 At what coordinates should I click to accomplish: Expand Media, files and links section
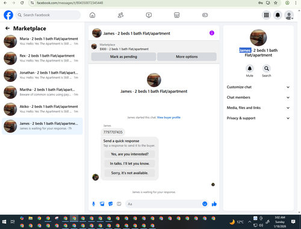click(258, 108)
